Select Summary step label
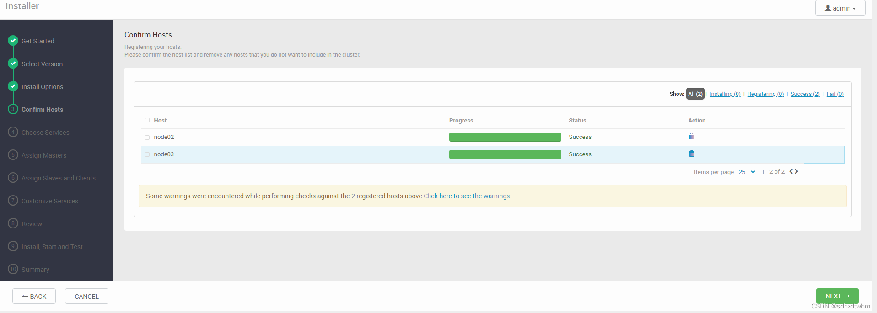 tap(35, 270)
